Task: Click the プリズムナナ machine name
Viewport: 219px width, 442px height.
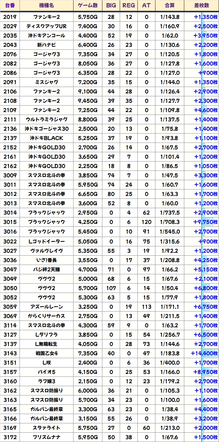Action: (47, 437)
